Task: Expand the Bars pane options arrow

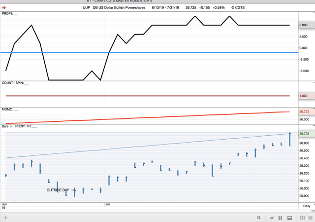Action: 314,126
